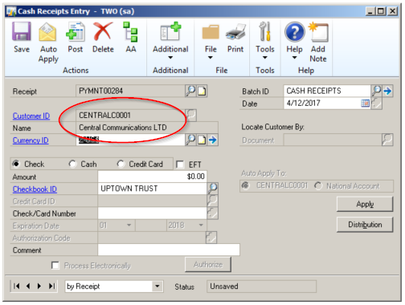Go to the last record
The width and height of the screenshot is (405, 305).
click(51, 286)
